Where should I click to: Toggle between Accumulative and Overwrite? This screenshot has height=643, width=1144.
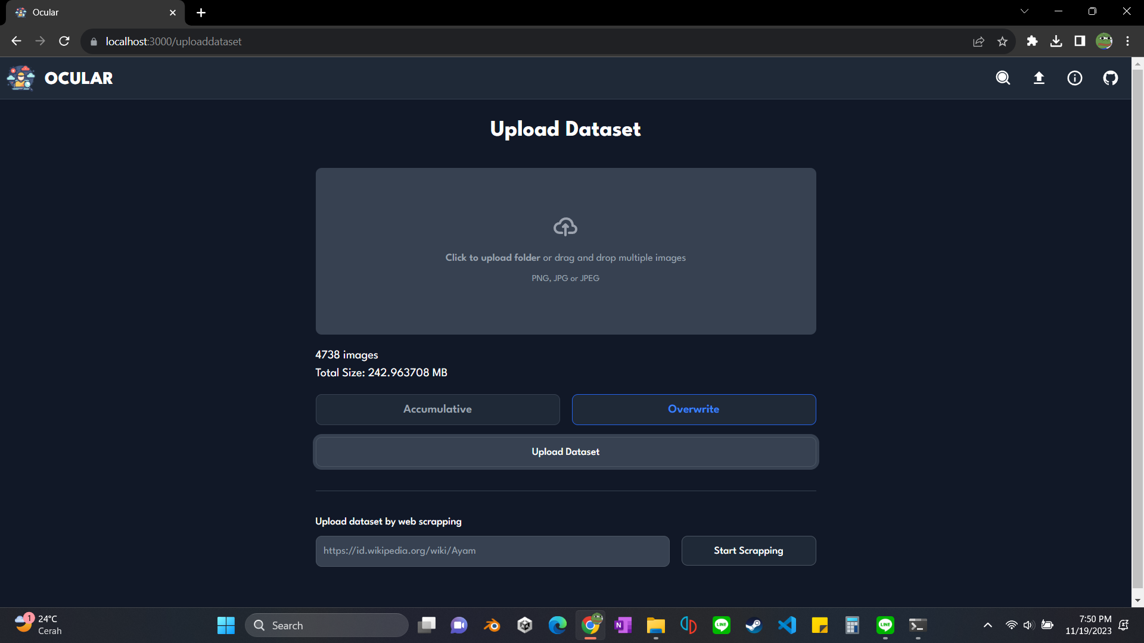[437, 409]
